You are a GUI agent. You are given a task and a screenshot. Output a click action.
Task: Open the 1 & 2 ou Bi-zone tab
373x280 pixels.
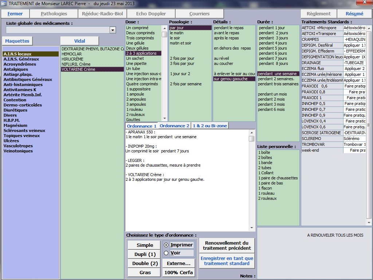click(211, 126)
